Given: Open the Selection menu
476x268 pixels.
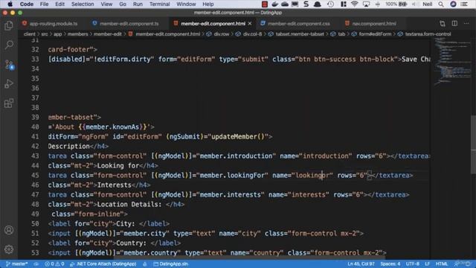Looking at the screenshot, I should tap(83, 4).
